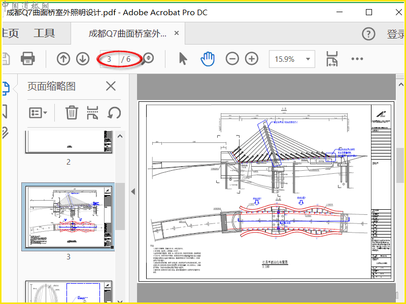Click the save file icon in toolbar

pos(6,59)
